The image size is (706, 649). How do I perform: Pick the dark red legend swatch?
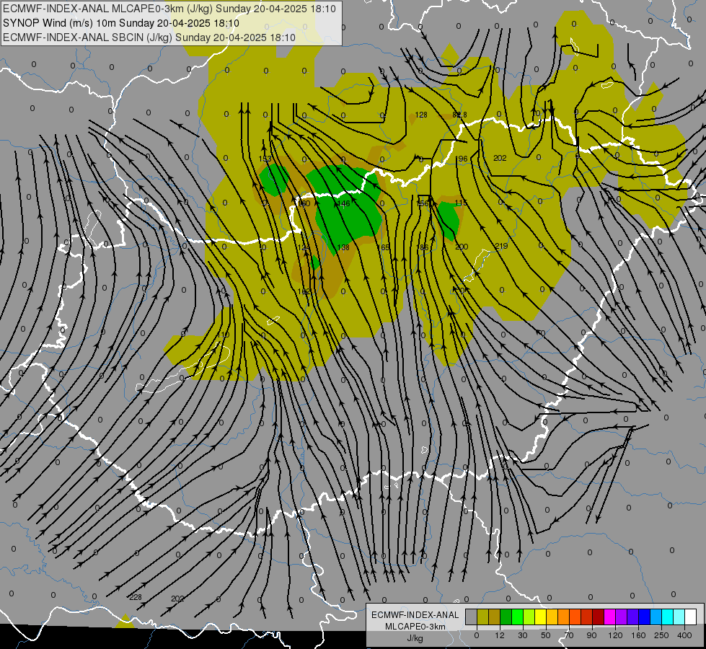point(599,617)
